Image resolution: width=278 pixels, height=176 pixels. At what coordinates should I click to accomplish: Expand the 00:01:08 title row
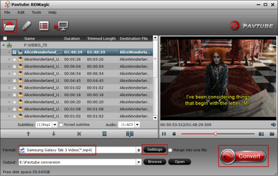(x=9, y=109)
